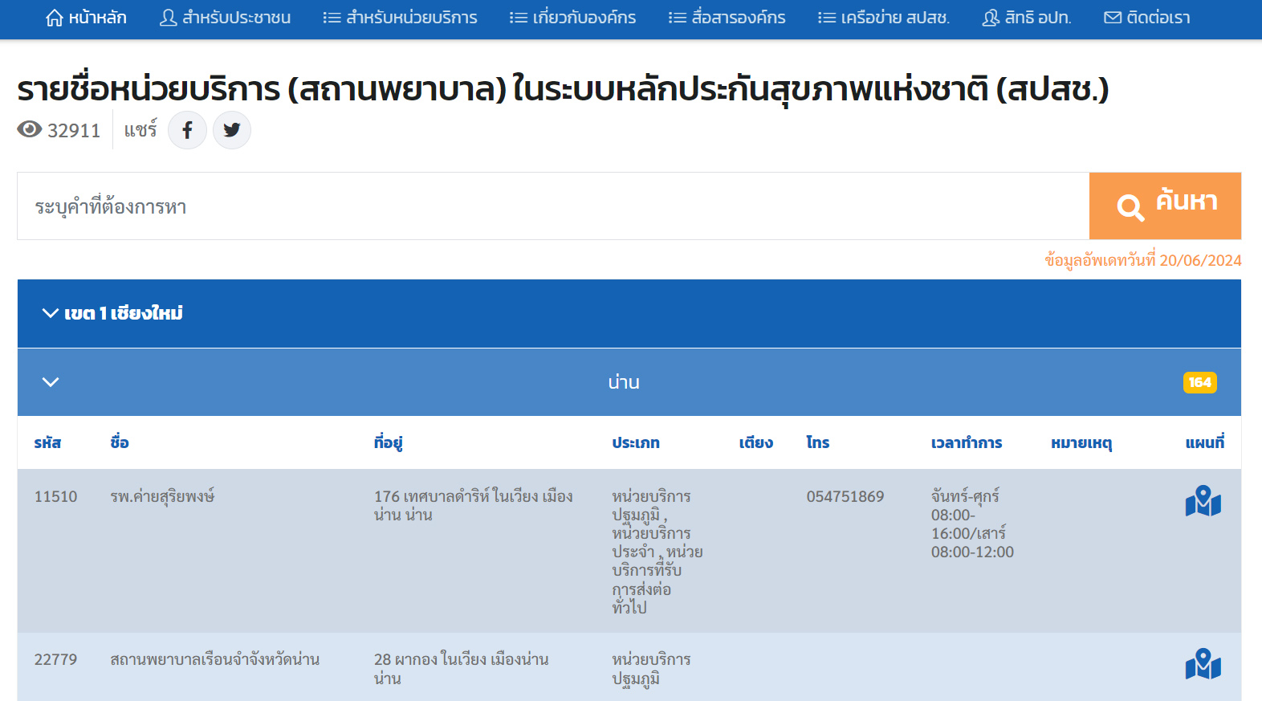
Task: Click the orange ค้นหา search button
Action: (x=1165, y=206)
